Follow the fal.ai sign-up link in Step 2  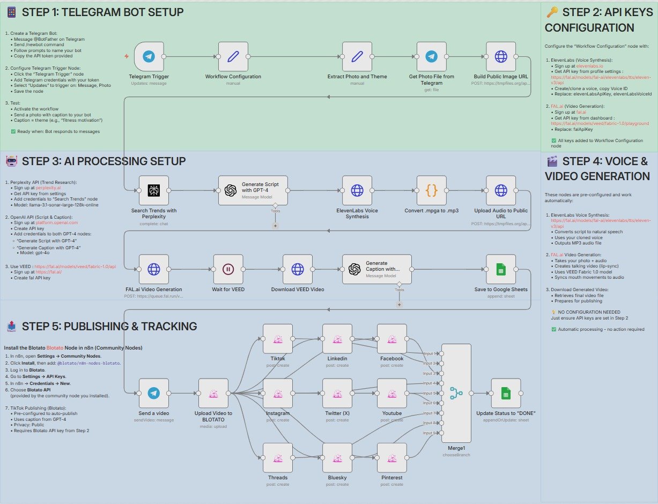[x=580, y=112]
